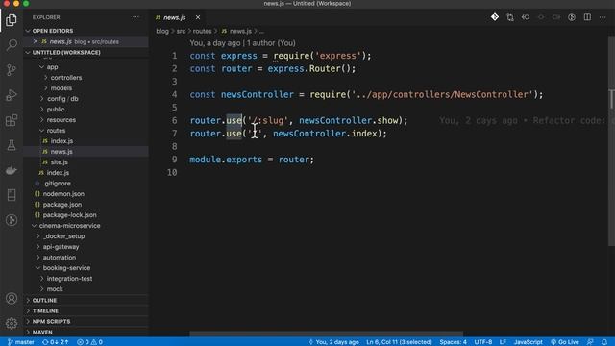Close news.js in Open Editors list
The width and height of the screenshot is (615, 346).
(36, 41)
